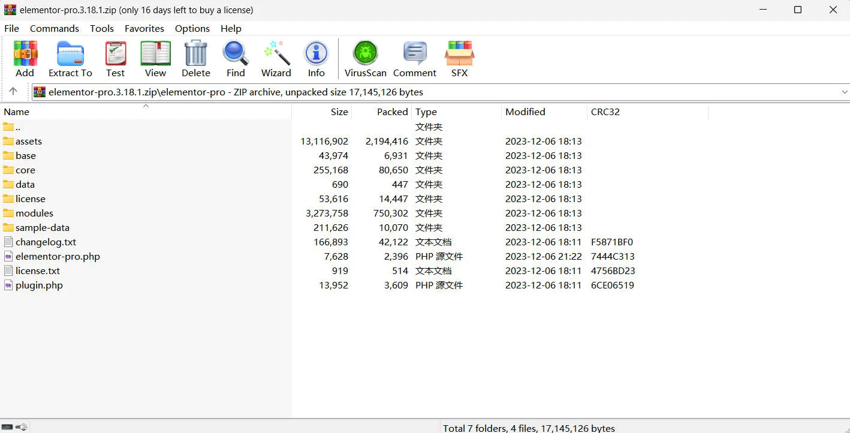Click the Extract To toolbar icon
Screen dimensions: 850x433
[71, 53]
